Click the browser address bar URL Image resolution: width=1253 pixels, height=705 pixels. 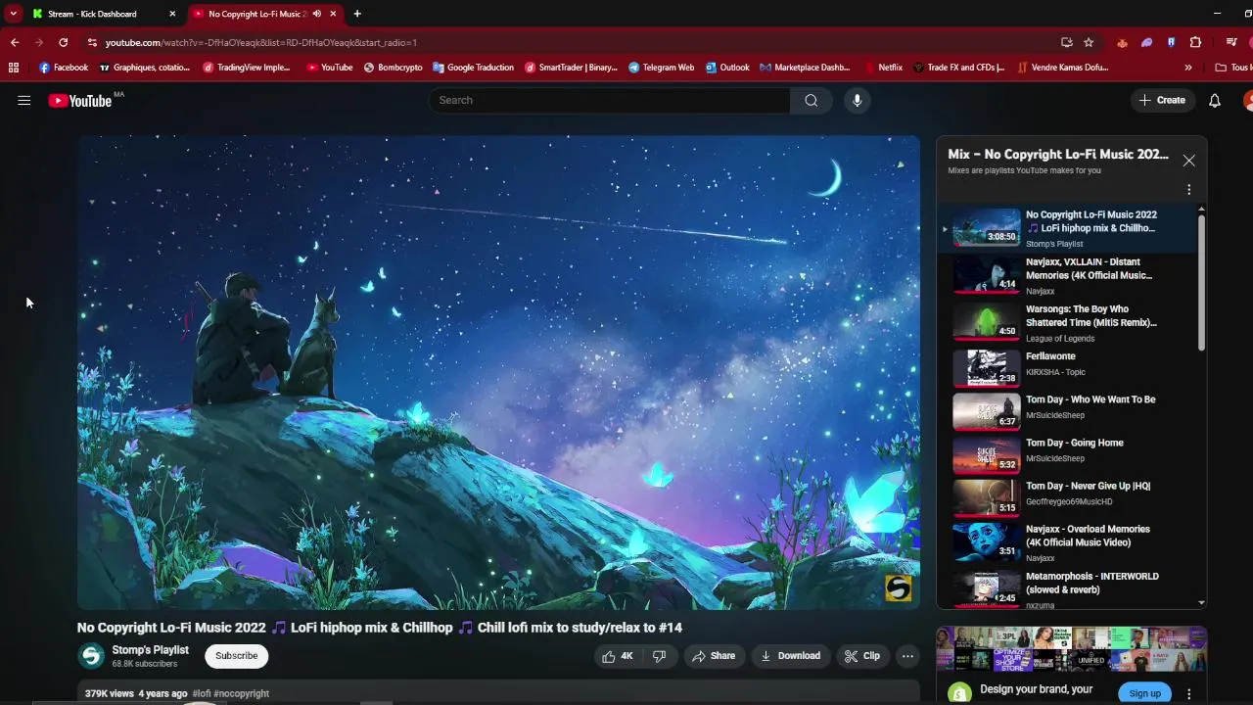[261, 42]
